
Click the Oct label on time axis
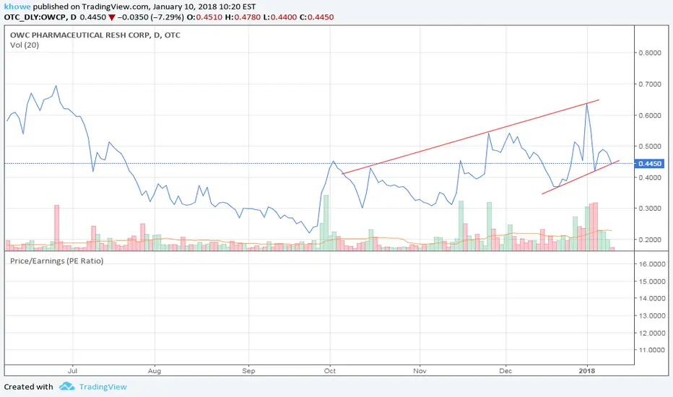pos(329,370)
